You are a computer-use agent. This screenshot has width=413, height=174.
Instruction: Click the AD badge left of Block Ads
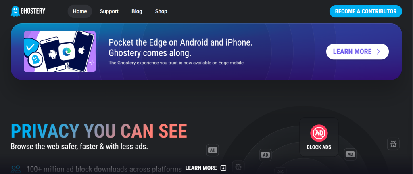click(265, 155)
